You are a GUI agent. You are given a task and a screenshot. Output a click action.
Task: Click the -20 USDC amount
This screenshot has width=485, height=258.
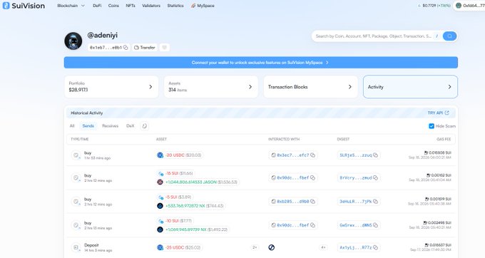tap(175, 155)
